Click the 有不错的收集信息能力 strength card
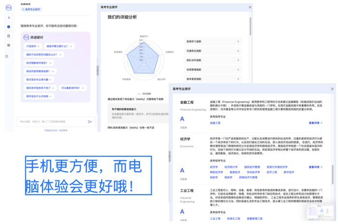 (x=138, y=113)
